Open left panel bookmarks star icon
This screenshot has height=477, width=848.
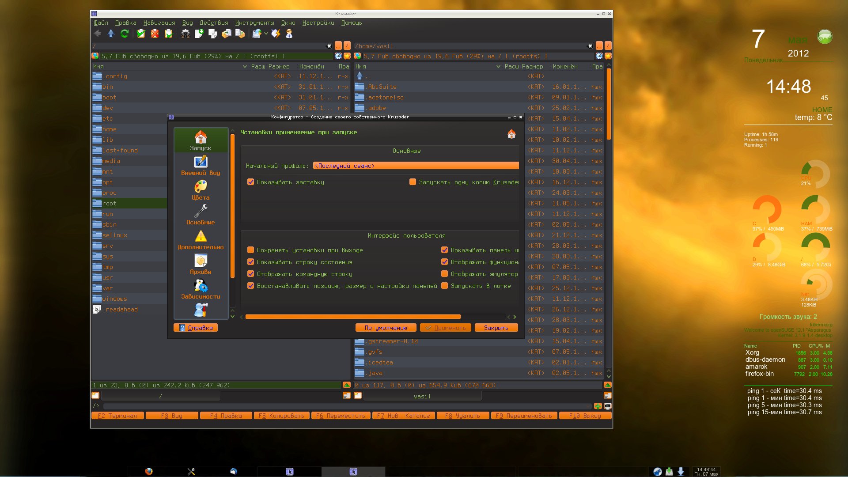click(347, 56)
